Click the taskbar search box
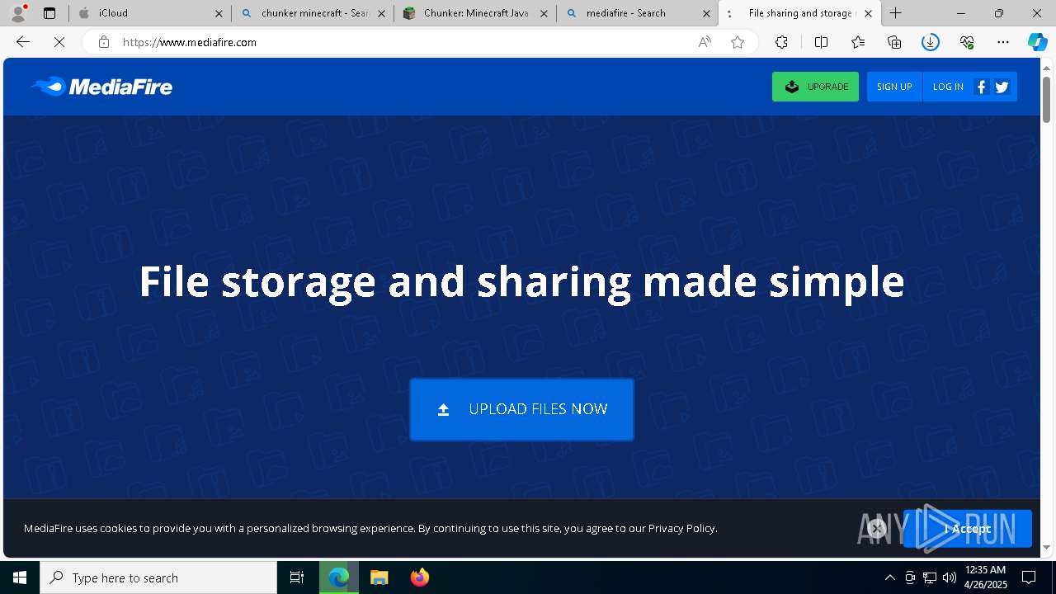 coord(158,577)
